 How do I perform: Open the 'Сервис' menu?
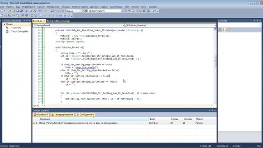(x=104, y=7)
